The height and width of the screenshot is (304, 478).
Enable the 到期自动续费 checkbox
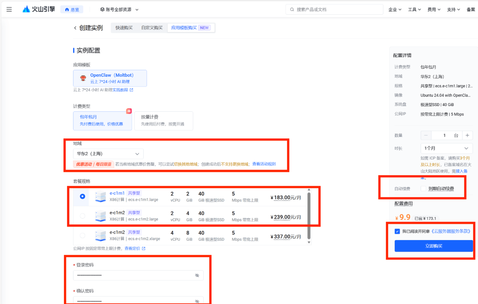coord(423,189)
